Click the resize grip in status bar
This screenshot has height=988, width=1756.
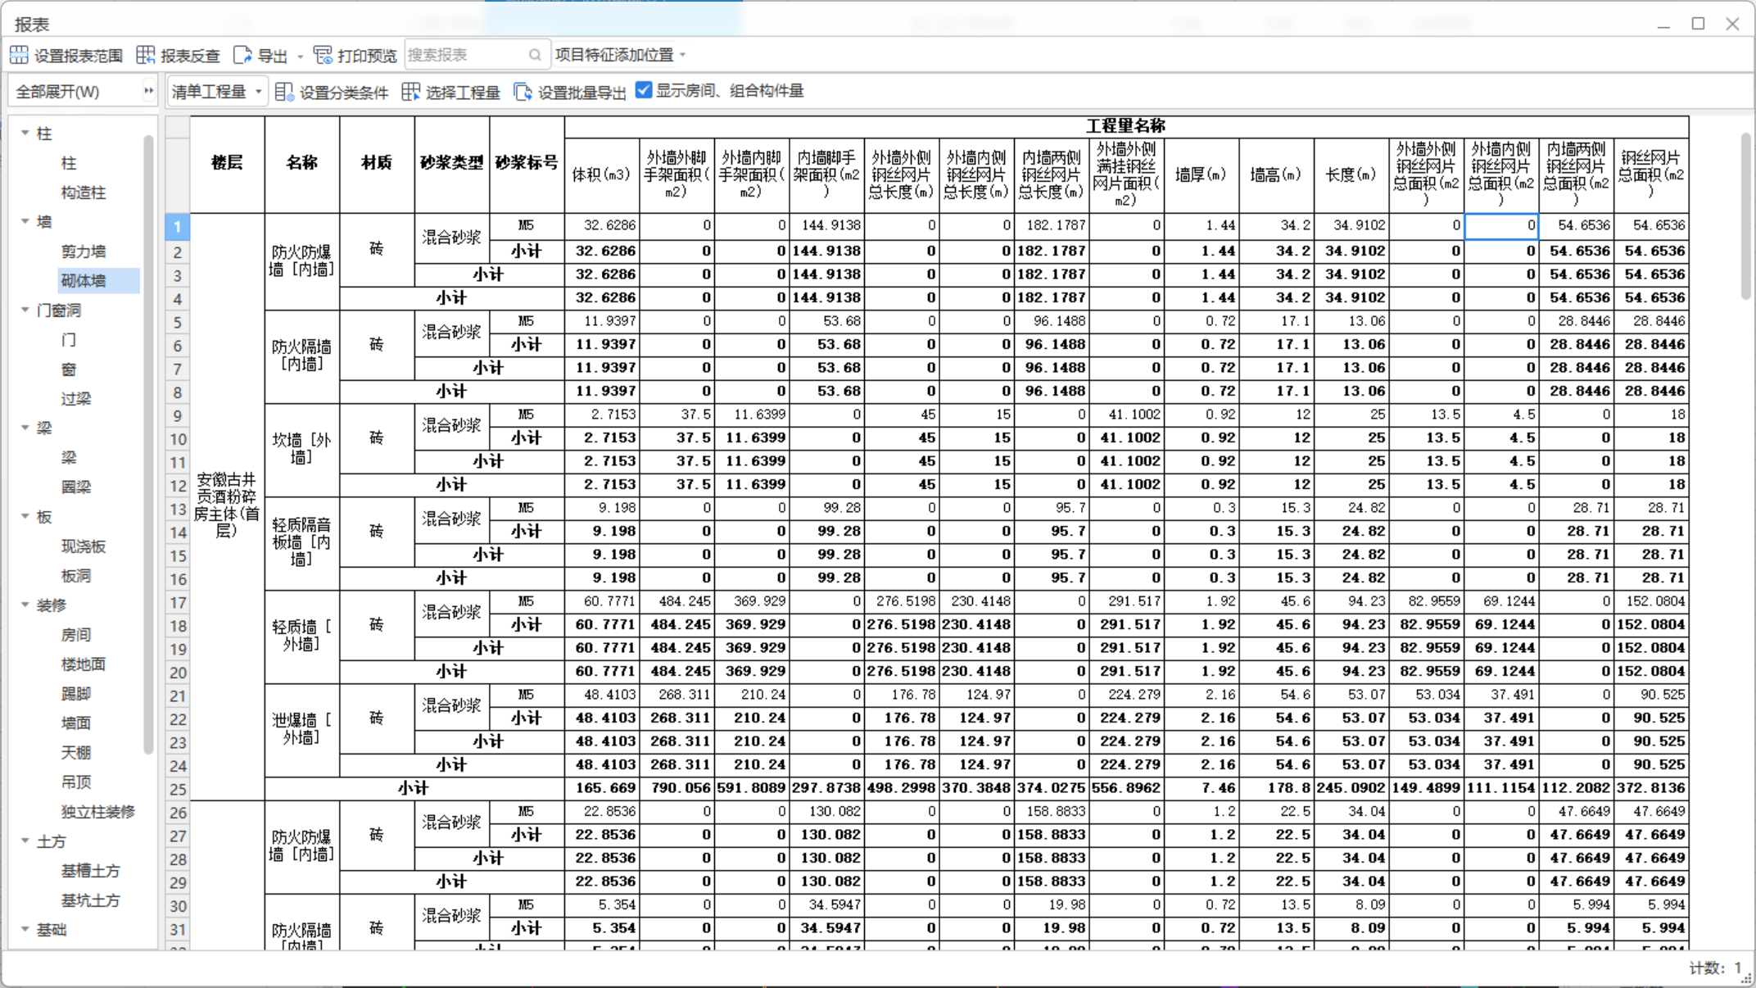coord(1745,977)
